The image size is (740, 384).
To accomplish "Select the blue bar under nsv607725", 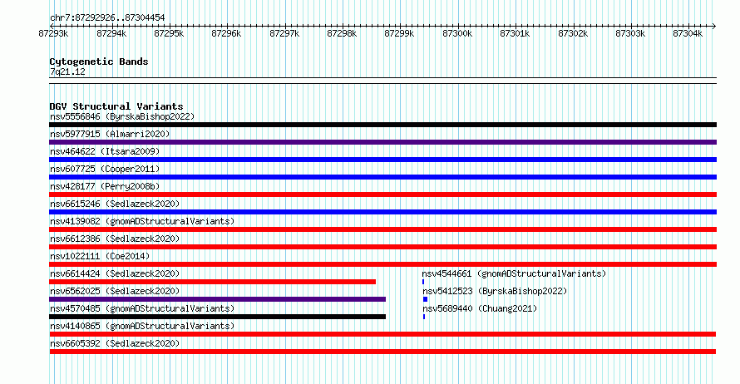I will tap(382, 177).
